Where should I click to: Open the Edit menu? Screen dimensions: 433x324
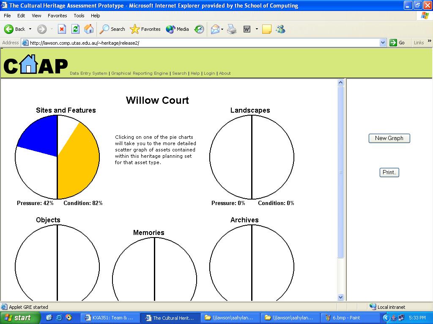coord(21,16)
